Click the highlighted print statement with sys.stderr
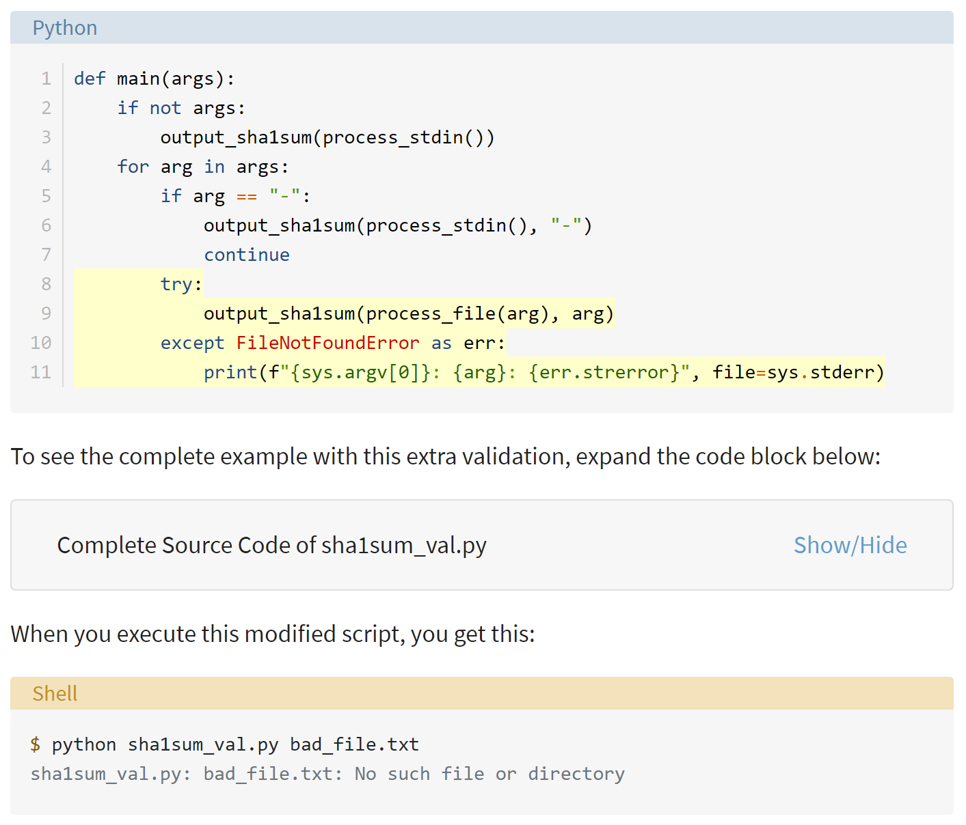 [x=544, y=372]
